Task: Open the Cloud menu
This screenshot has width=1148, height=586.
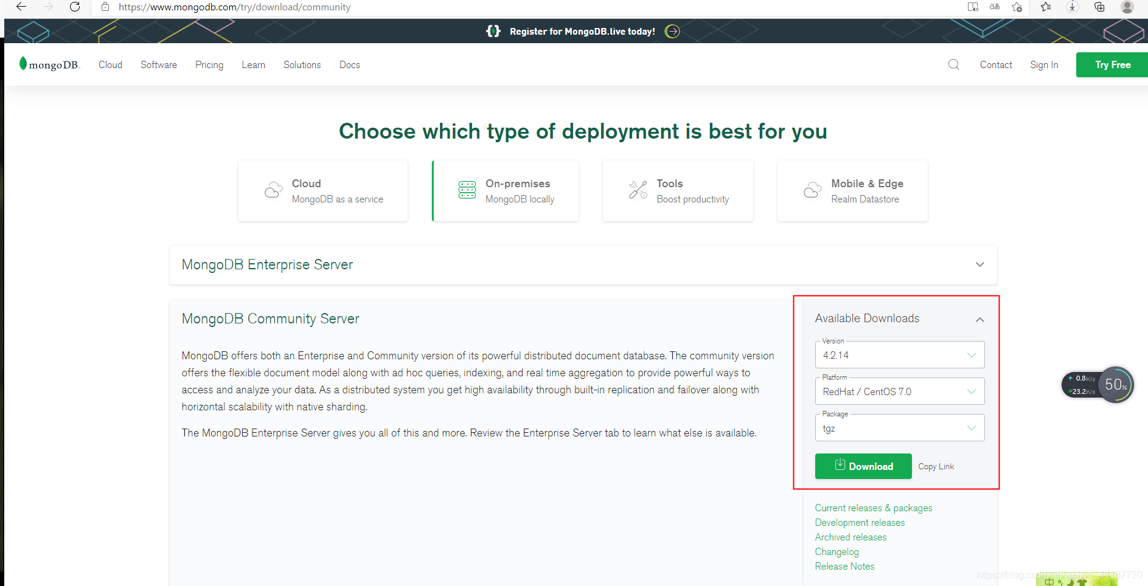Action: (x=110, y=64)
